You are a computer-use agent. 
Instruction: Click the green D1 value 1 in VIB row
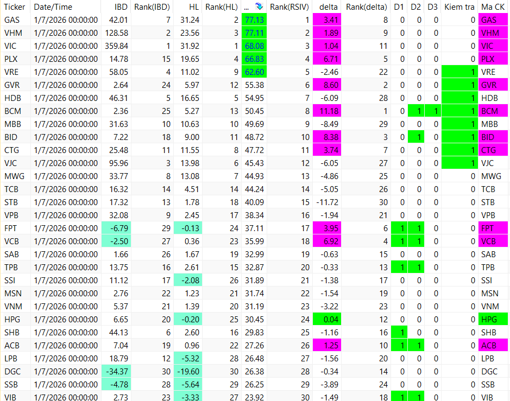pyautogui.click(x=399, y=396)
